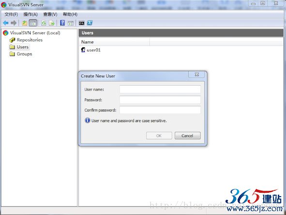Click the Cancel button in dialog
Viewport: 286px width, 215px height.
click(x=187, y=136)
